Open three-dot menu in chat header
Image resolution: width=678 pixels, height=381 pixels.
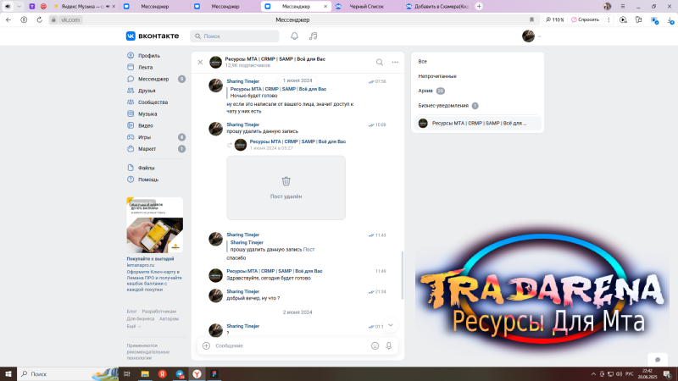pyautogui.click(x=395, y=62)
